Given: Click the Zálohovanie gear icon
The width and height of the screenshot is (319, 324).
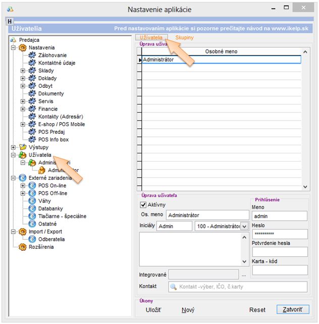Looking at the screenshot, I should (32, 56).
